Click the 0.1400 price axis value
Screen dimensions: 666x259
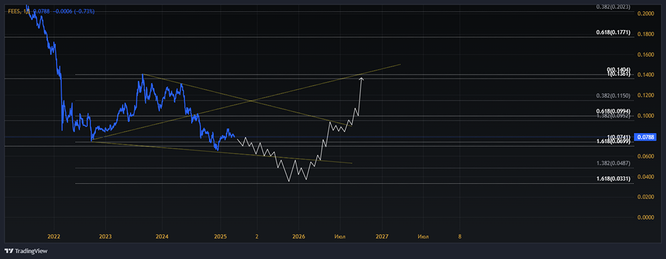[645, 75]
